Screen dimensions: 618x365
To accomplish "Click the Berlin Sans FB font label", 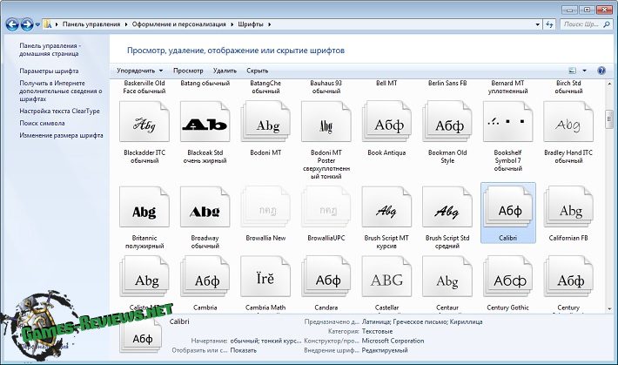I will point(447,84).
